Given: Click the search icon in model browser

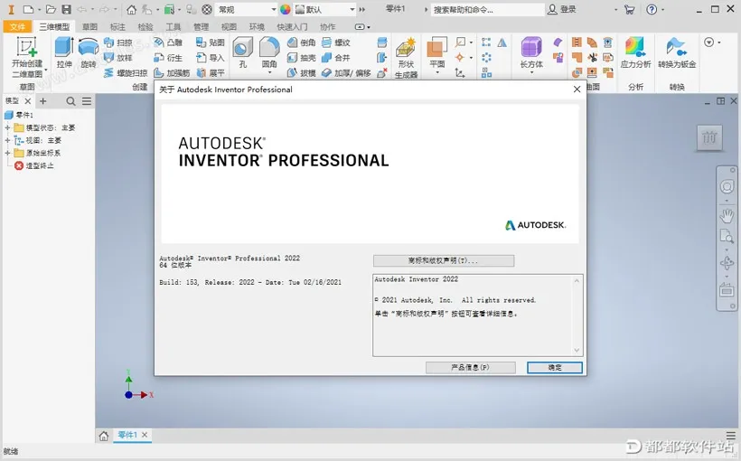Looking at the screenshot, I should (70, 101).
